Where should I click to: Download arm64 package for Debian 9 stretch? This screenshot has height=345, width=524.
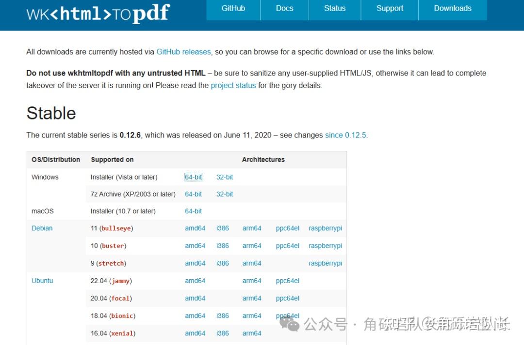click(x=251, y=263)
